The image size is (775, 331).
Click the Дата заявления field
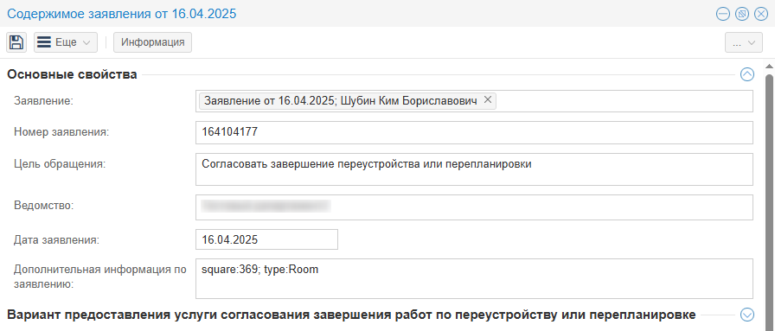point(267,239)
